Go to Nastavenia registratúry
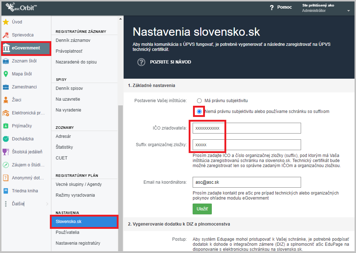The image size is (356, 253). point(78,243)
